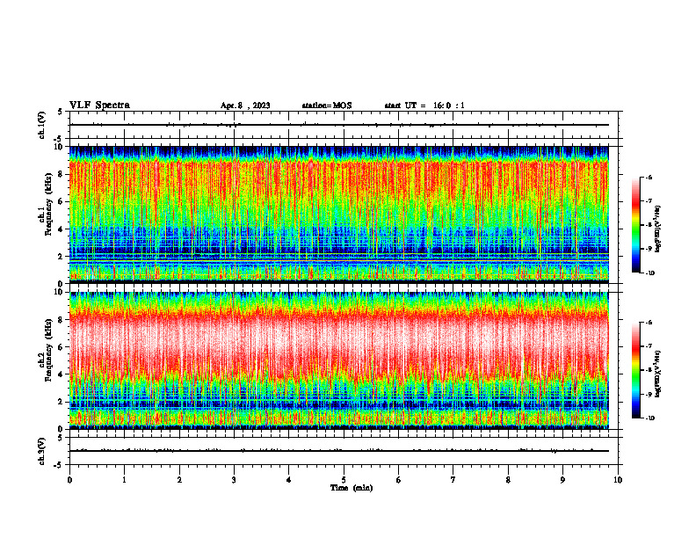This screenshot has width=696, height=538.
Task: Click the "-7" tick on ch.1 color bar
Action: 649,201
